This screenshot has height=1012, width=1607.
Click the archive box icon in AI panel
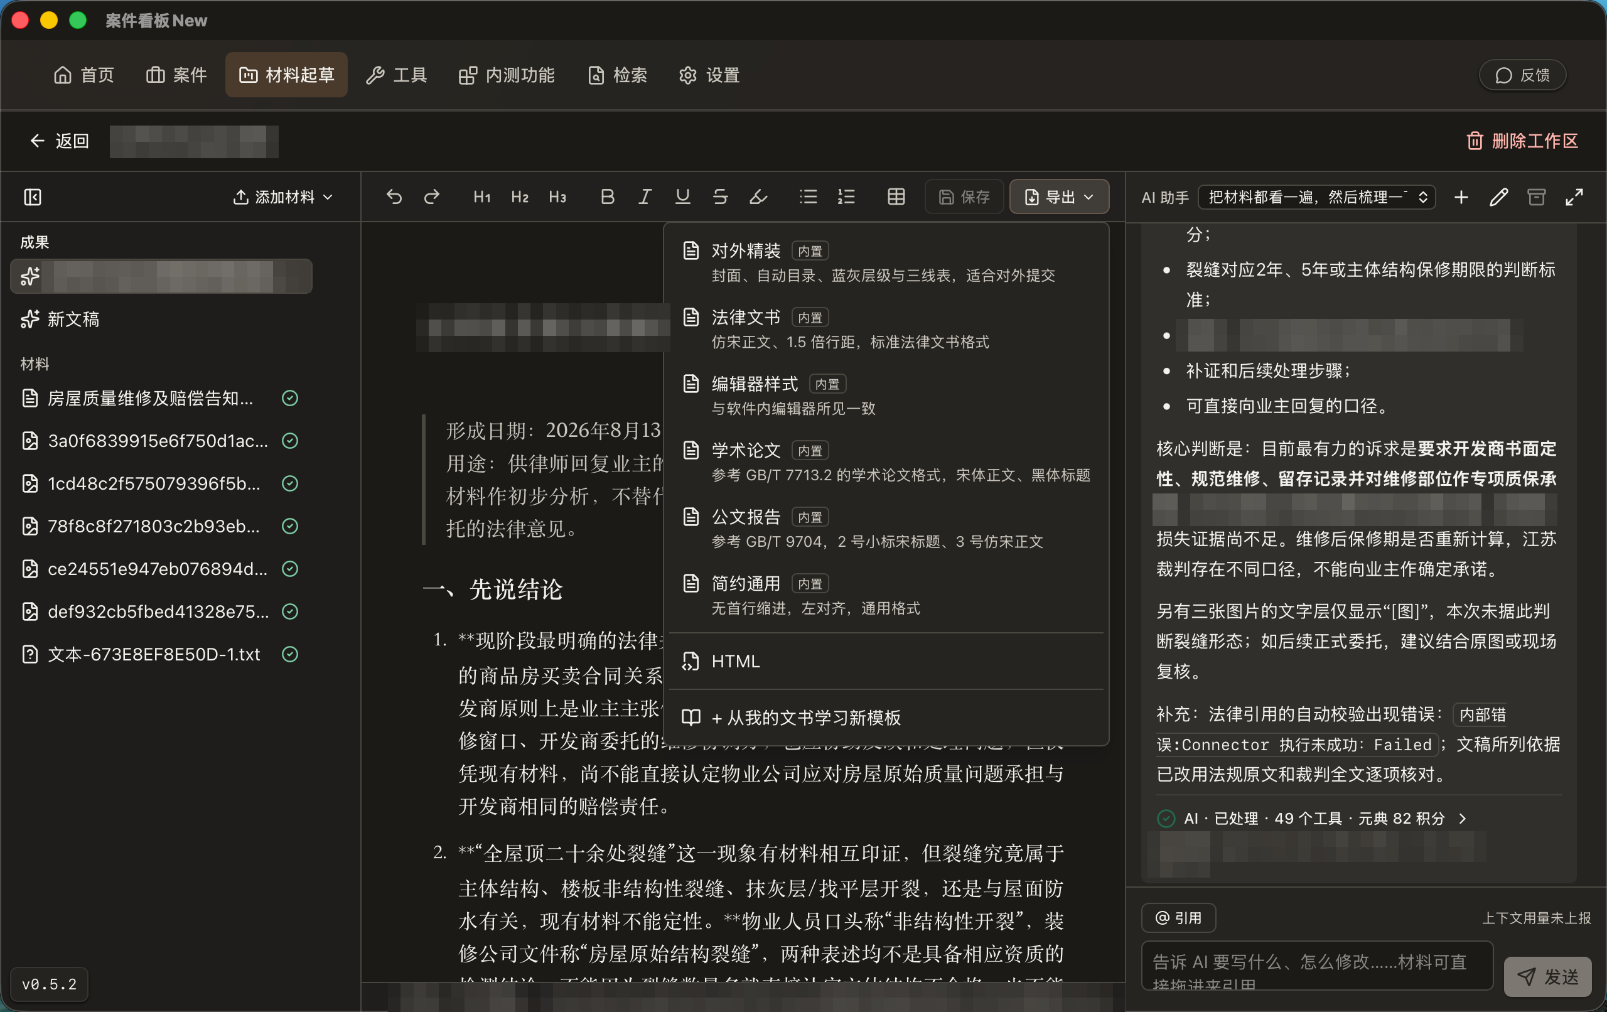tap(1536, 197)
